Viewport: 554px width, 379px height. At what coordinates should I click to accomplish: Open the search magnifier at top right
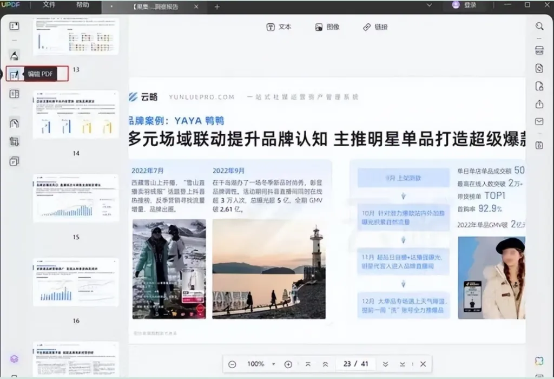pyautogui.click(x=539, y=26)
